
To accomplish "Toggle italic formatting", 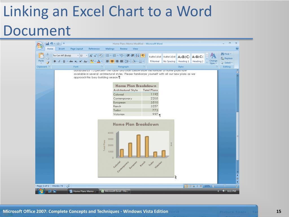I will point(59,61).
